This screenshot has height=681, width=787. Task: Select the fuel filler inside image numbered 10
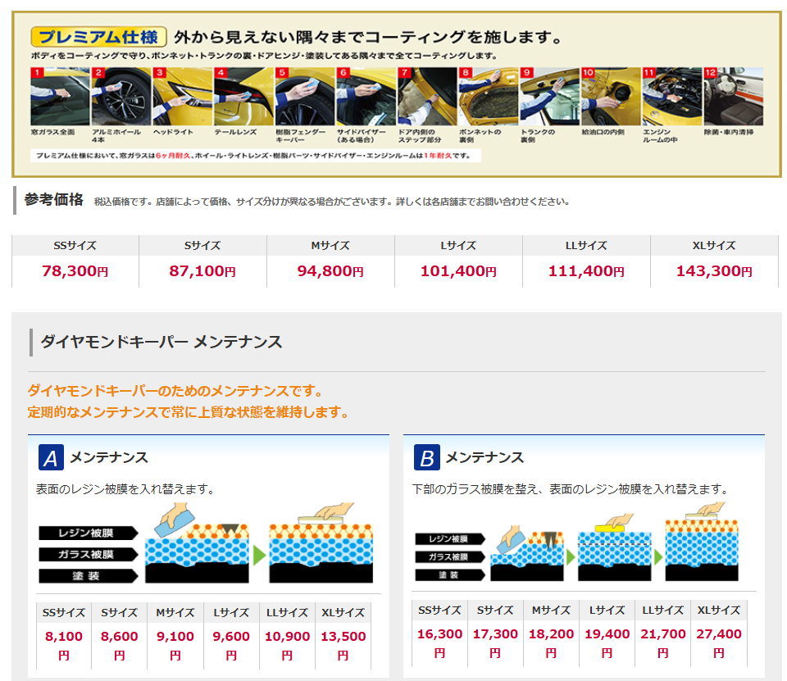(611, 96)
